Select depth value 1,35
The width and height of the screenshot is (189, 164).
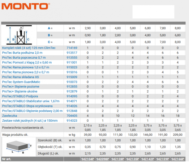pos(178,147)
